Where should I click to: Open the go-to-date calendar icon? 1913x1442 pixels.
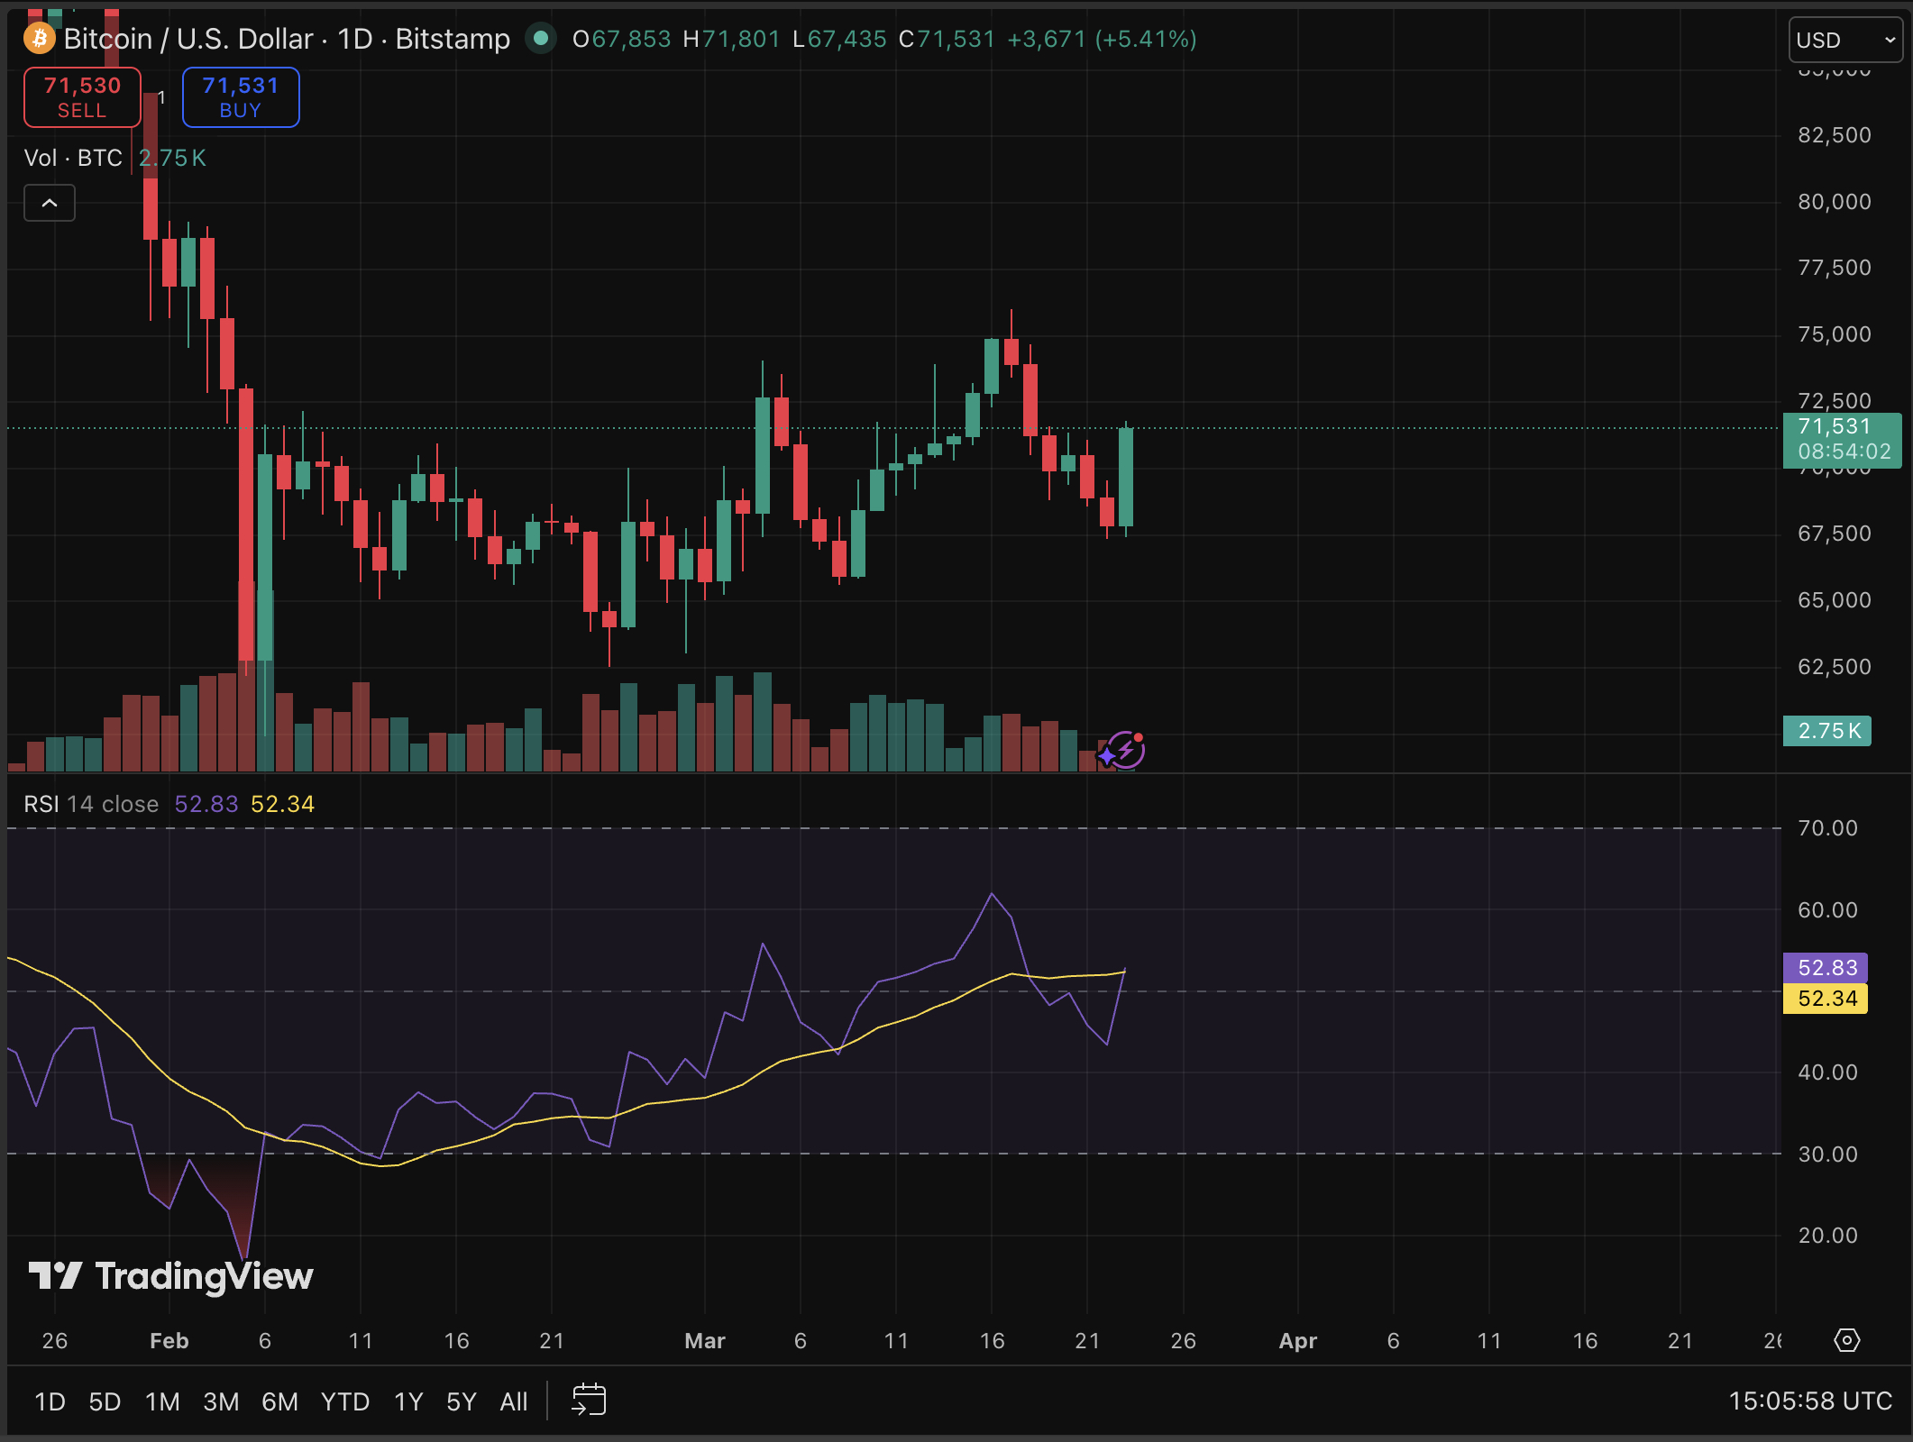coord(590,1401)
